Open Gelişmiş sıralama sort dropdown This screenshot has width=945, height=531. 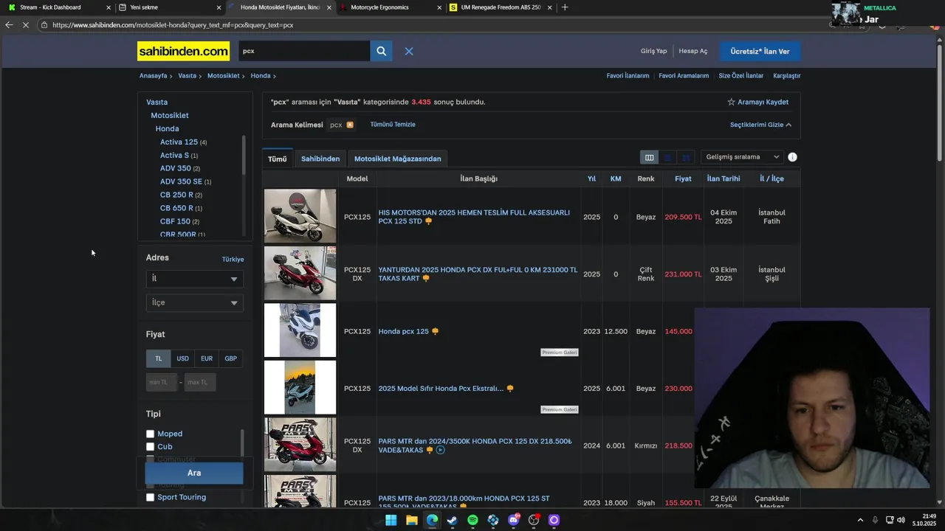point(742,157)
